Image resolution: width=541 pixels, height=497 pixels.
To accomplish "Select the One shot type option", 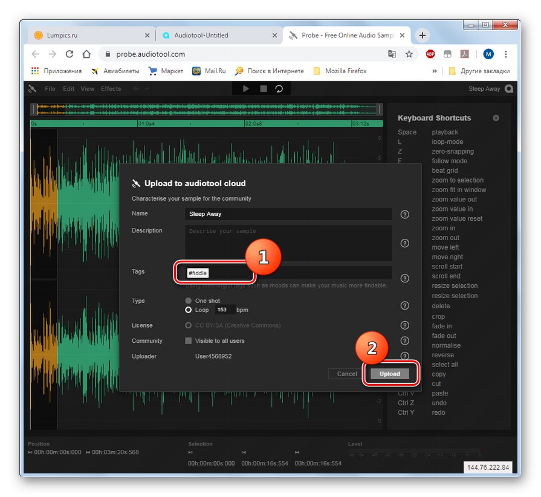I will coord(189,300).
